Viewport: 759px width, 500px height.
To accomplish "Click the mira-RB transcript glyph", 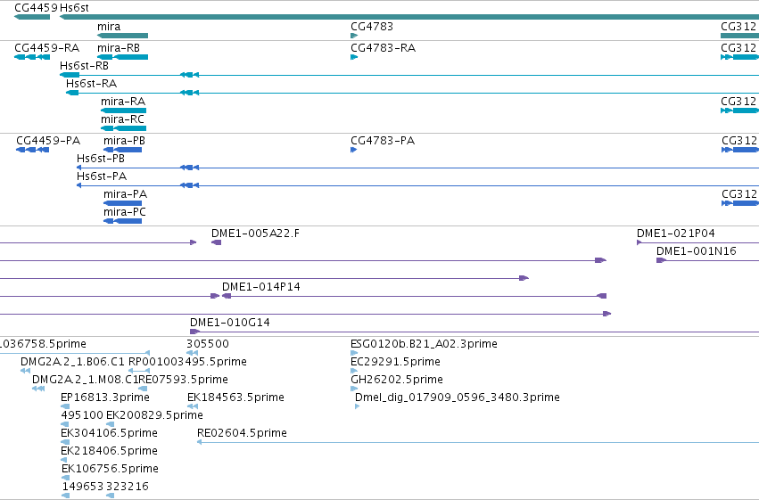I will pyautogui.click(x=122, y=57).
